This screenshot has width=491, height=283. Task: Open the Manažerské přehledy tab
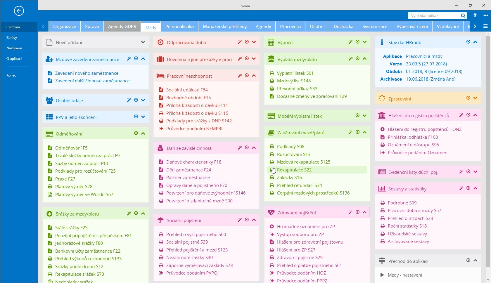225,26
